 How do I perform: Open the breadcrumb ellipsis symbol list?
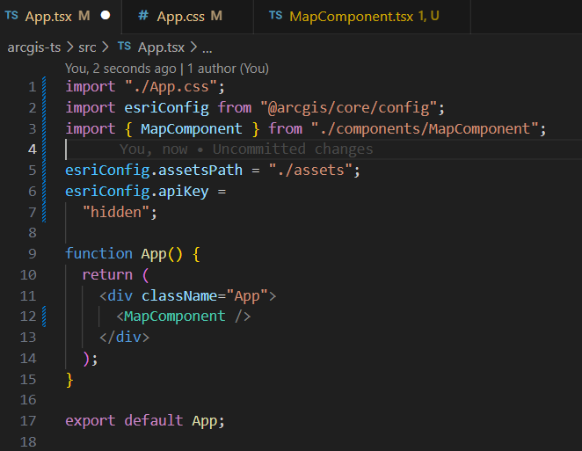pyautogui.click(x=207, y=48)
